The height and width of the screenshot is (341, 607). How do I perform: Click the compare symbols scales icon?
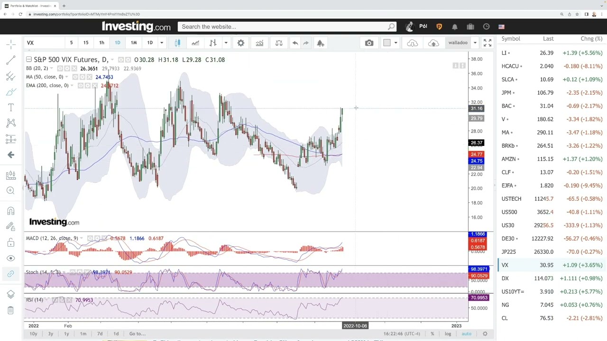279,43
